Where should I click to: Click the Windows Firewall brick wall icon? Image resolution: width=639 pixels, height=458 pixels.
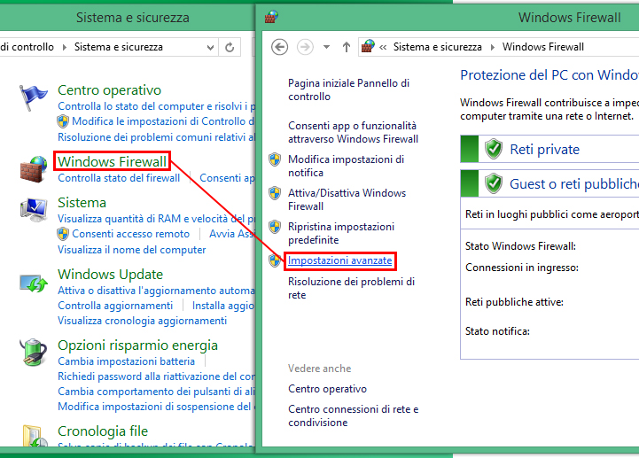point(34,169)
